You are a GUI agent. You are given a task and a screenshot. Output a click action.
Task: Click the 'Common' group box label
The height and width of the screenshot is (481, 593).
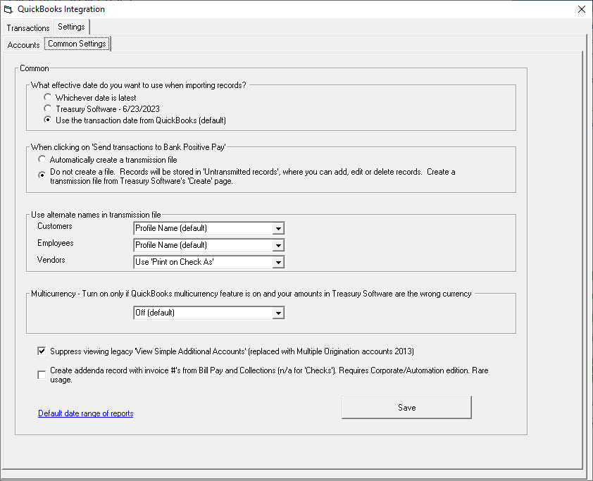35,68
